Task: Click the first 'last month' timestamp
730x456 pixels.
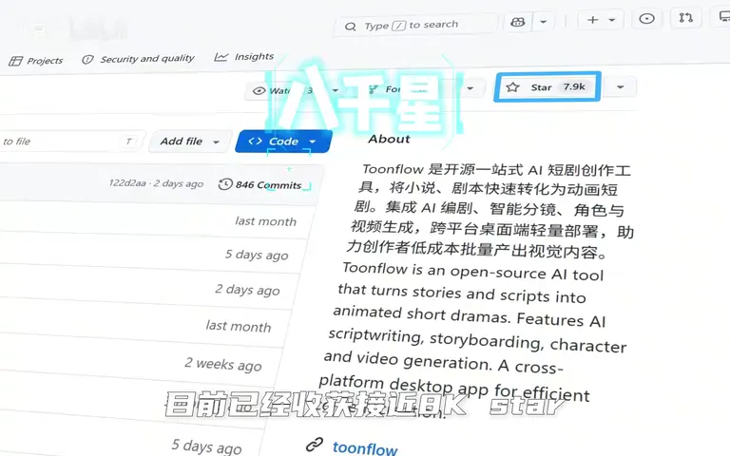Action: coord(266,221)
